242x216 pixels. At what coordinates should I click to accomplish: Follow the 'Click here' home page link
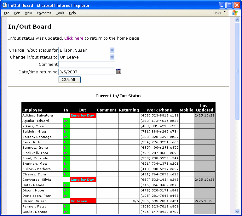tap(74, 38)
